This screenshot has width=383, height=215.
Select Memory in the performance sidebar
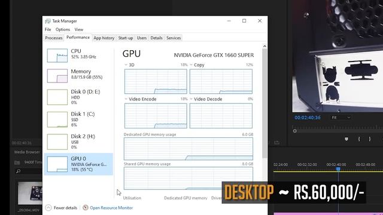coord(78,75)
